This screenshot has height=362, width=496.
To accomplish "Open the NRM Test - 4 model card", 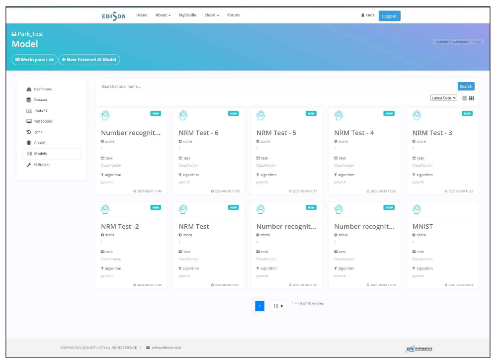I will coord(354,133).
